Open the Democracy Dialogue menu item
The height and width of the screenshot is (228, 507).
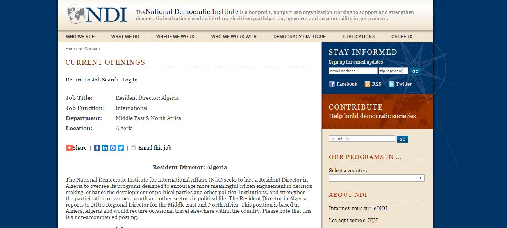[299, 37]
